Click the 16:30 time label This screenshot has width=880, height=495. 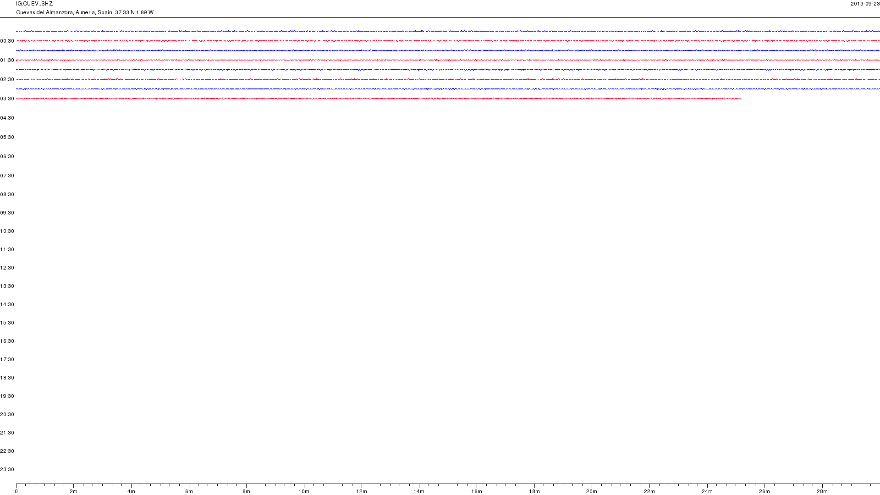tap(7, 341)
